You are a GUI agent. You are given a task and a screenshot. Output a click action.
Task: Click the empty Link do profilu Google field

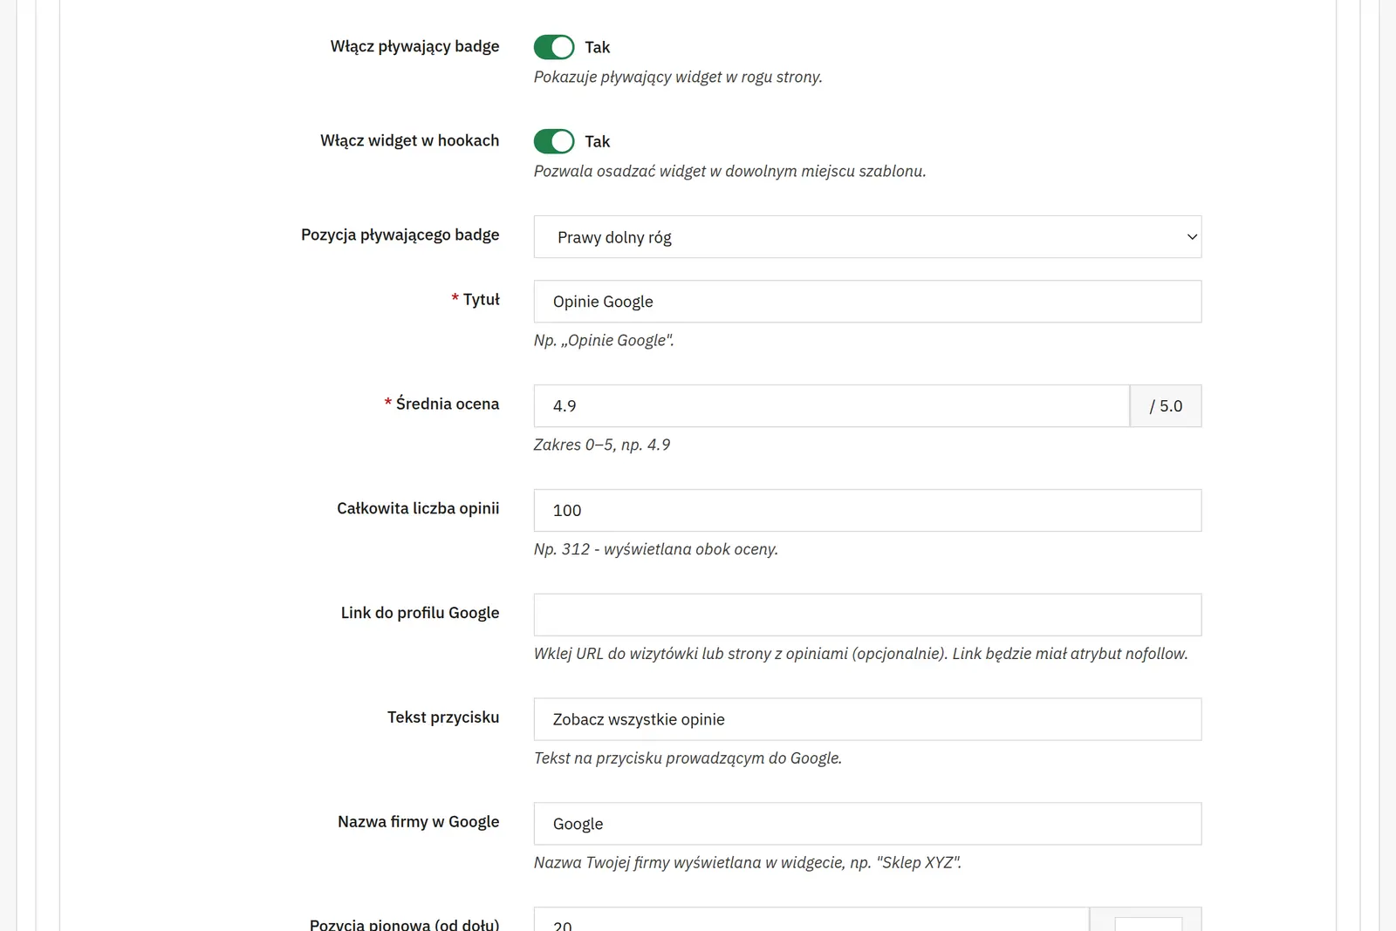point(867,615)
